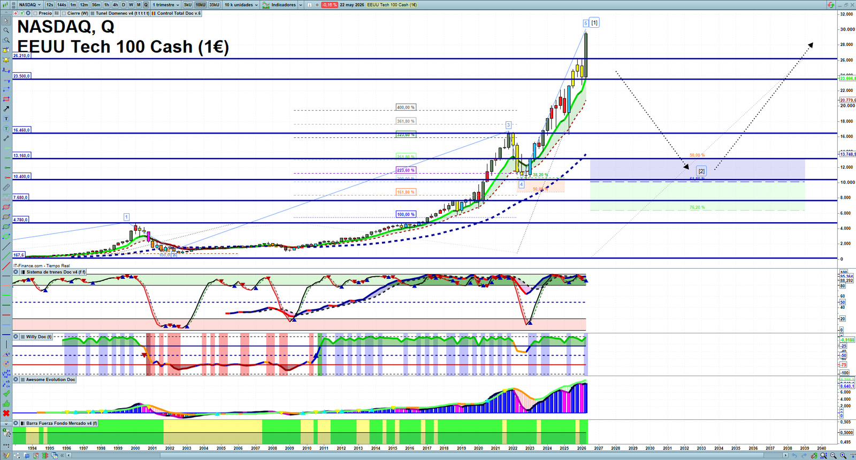Click blue X icon beside Precio
The height and width of the screenshot is (460, 856).
pos(28,13)
